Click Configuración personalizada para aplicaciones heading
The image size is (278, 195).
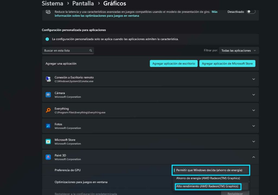click(74, 30)
